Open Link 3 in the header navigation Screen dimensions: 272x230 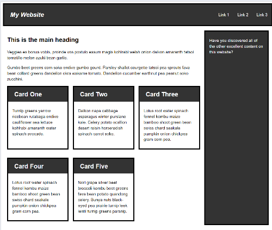pos(262,15)
